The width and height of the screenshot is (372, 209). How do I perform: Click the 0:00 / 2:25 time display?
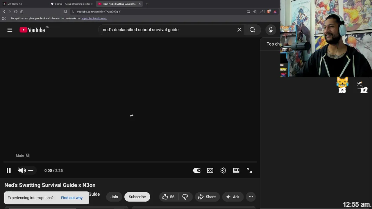click(53, 170)
